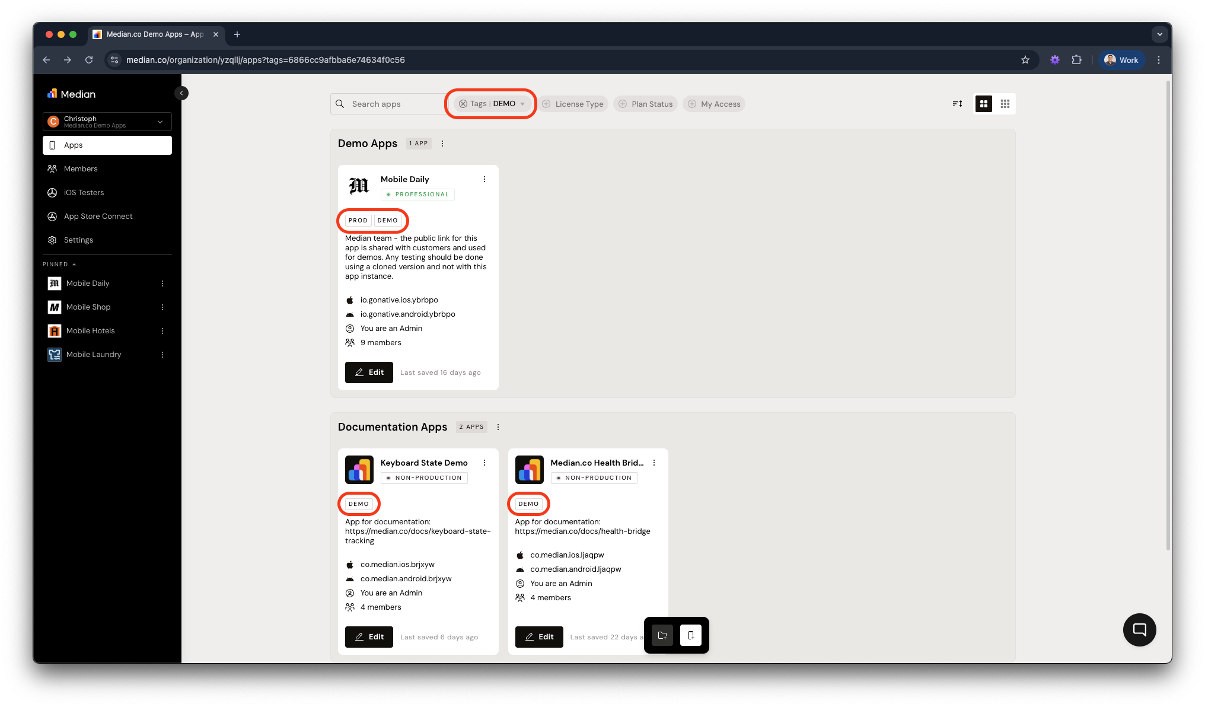Open Settings in sidebar

click(107, 240)
